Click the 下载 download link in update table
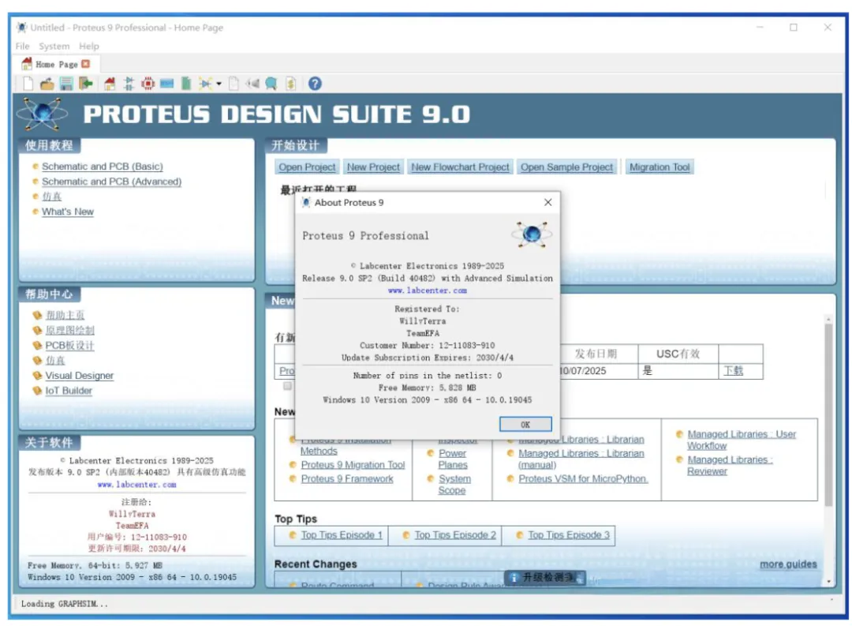Screen dimensions: 852x626 pyautogui.click(x=733, y=370)
